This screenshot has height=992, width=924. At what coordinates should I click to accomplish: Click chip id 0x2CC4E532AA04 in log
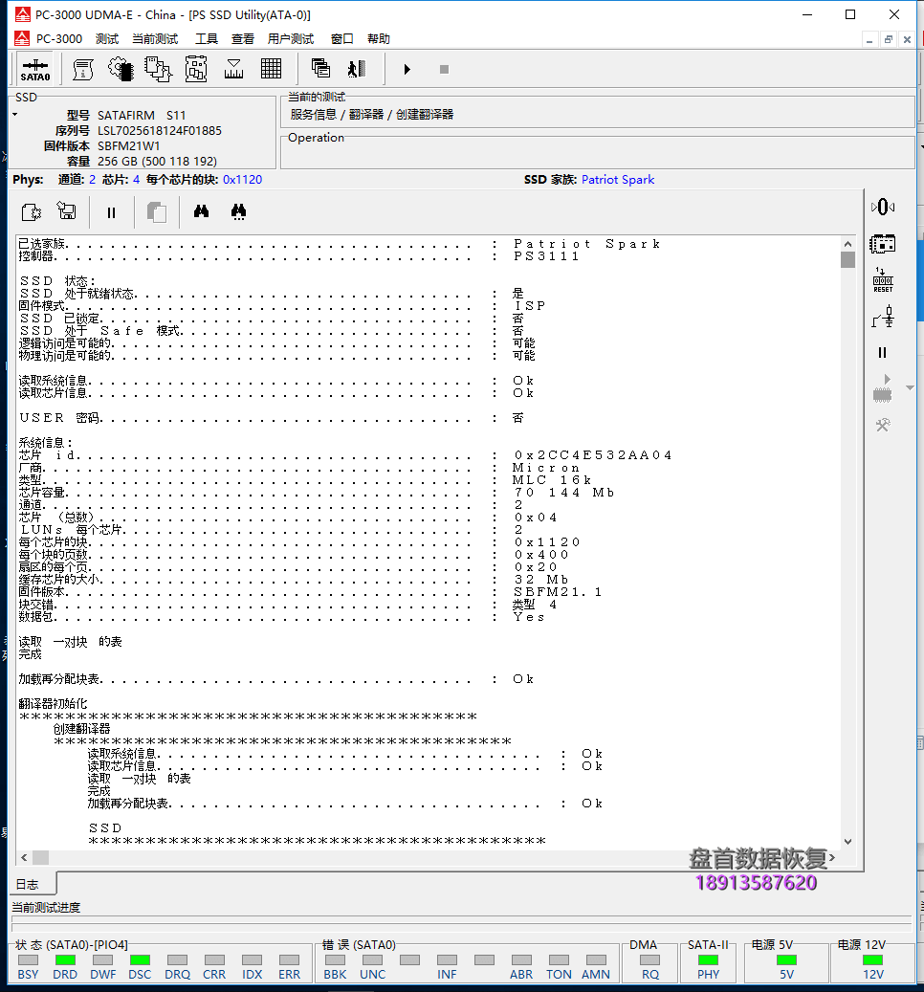tap(593, 455)
